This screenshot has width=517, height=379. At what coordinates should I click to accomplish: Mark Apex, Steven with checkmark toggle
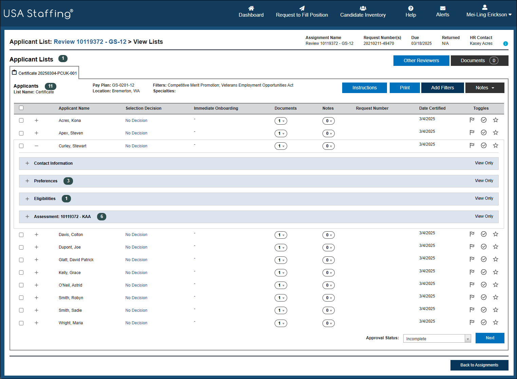[484, 132]
